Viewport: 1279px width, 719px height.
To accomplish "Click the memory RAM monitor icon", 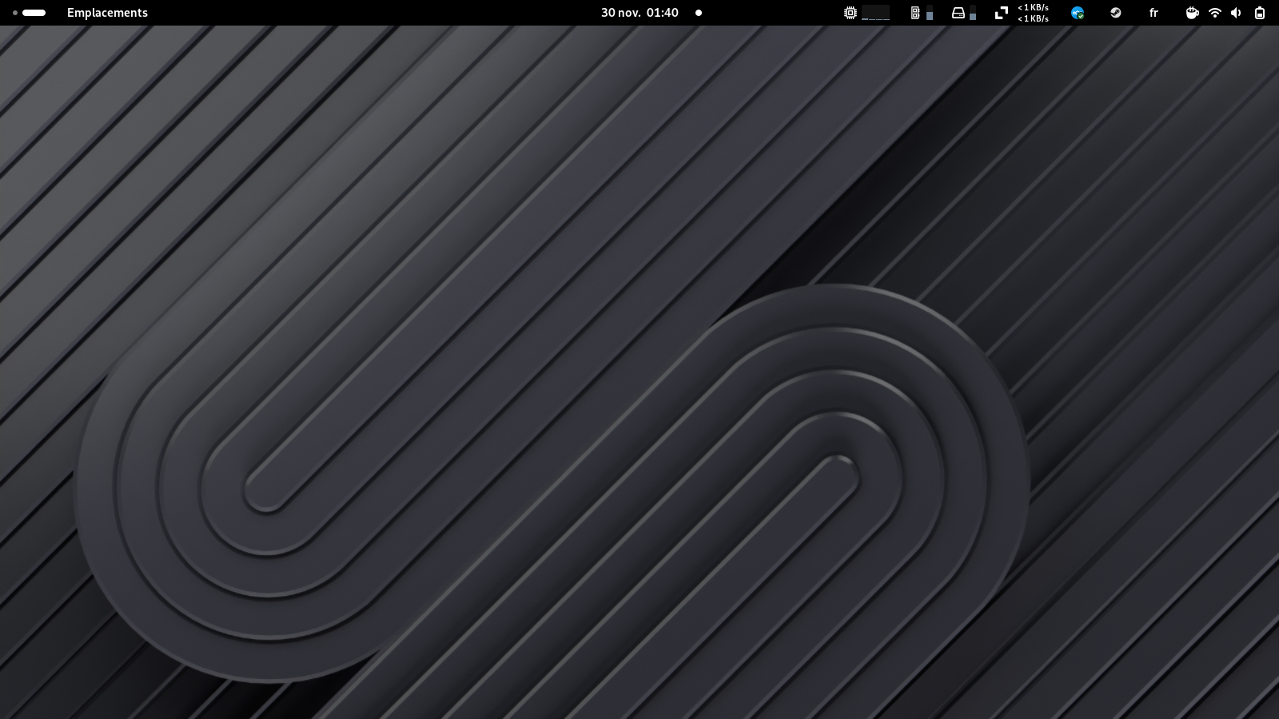I will (x=915, y=13).
